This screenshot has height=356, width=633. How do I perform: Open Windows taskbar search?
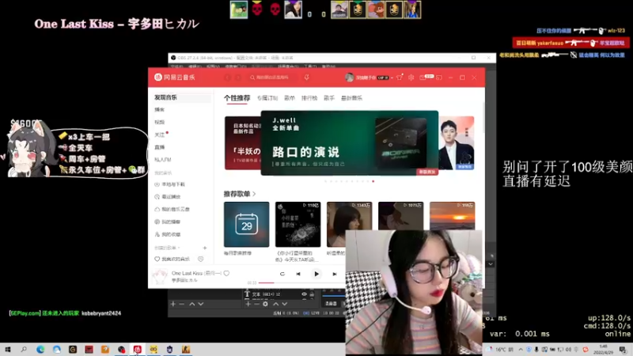point(24,350)
